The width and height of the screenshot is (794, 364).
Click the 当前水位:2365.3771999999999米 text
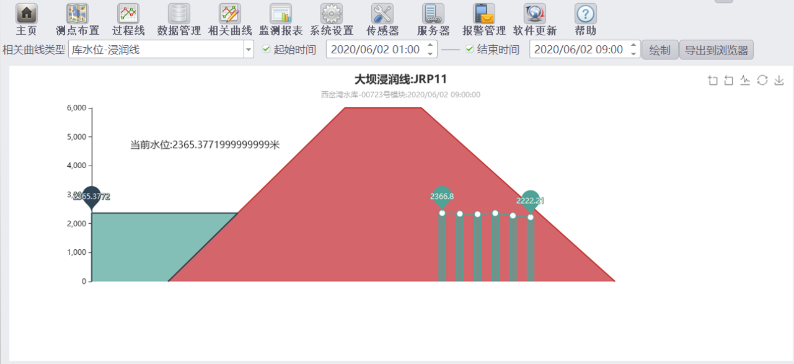pos(205,145)
